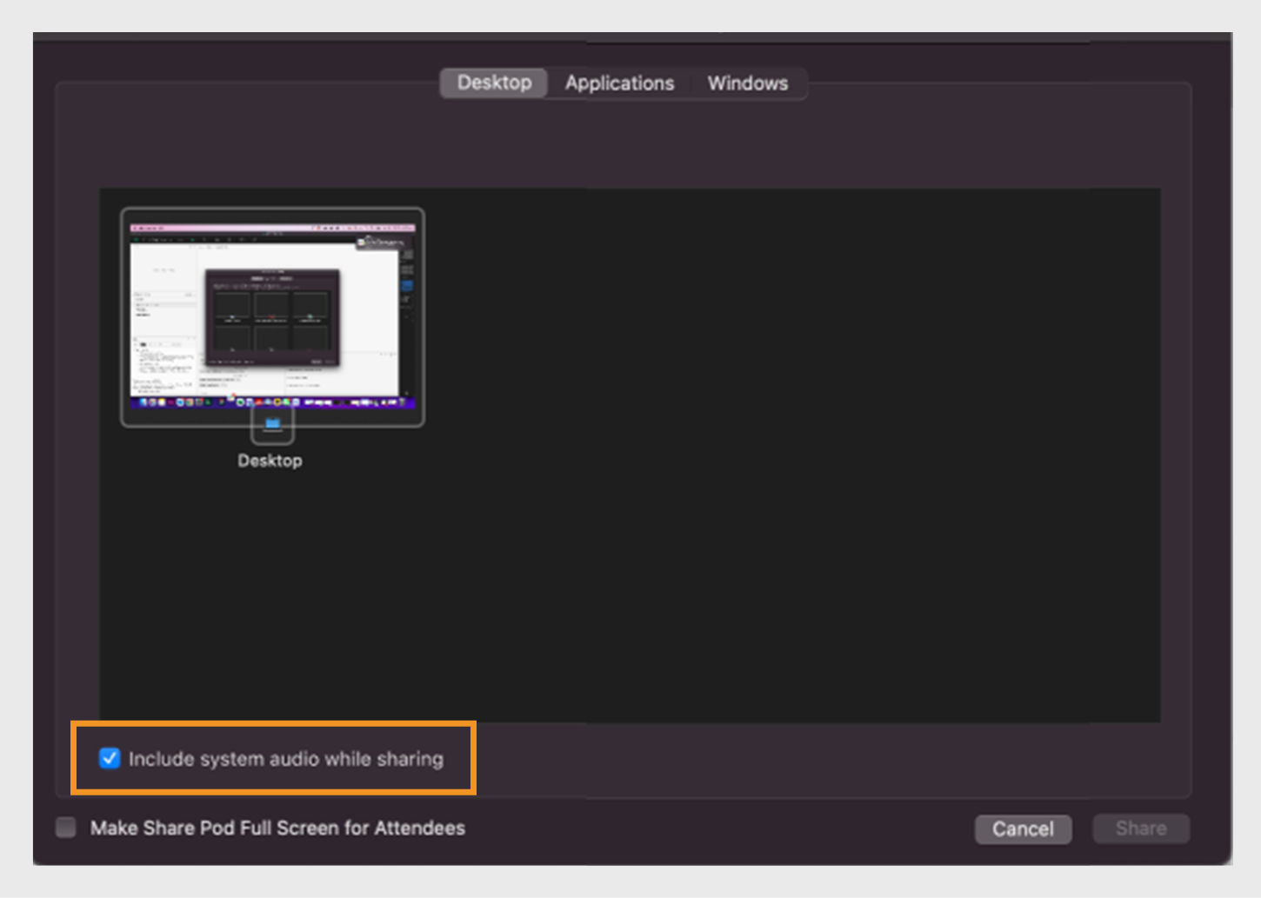
Task: Click the blue browser icon in the preview's dock
Action: tap(180, 402)
